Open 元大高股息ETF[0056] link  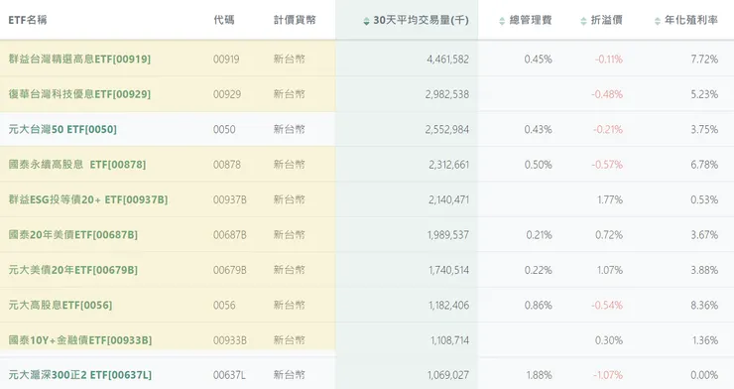pyautogui.click(x=61, y=305)
